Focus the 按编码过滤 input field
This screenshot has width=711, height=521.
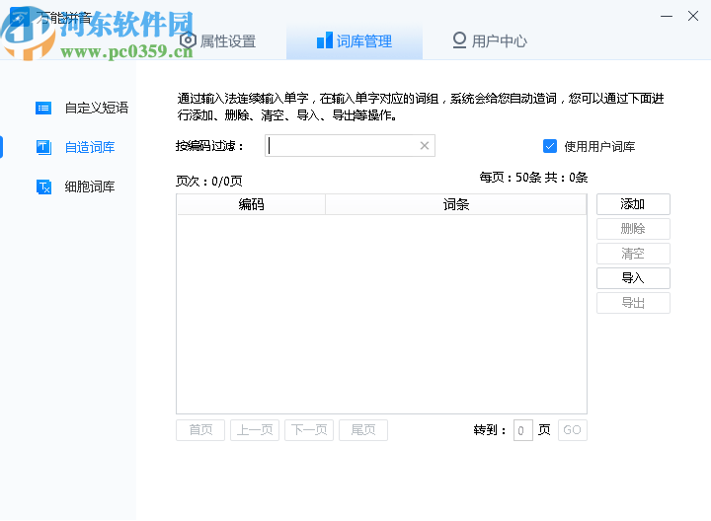(x=350, y=146)
